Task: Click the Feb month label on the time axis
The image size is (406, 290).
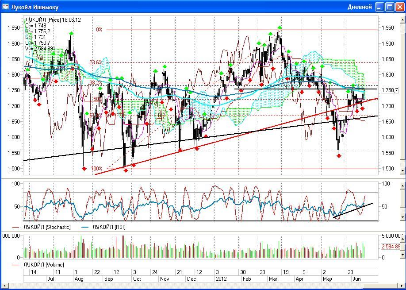Action: pyautogui.click(x=246, y=279)
